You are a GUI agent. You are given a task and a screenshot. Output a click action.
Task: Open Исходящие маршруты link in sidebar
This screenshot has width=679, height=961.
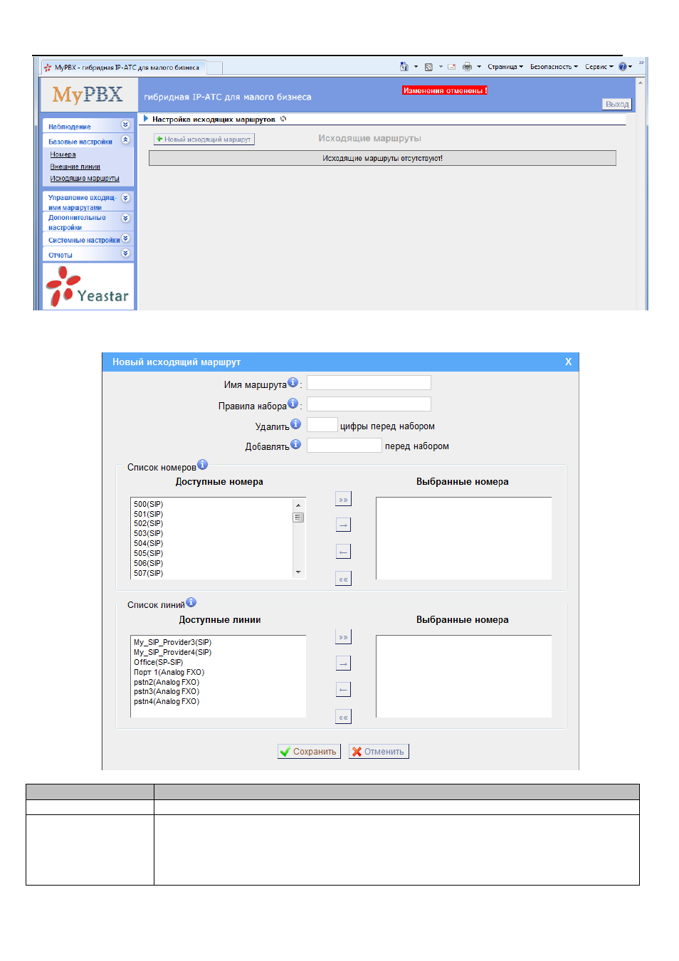85,179
